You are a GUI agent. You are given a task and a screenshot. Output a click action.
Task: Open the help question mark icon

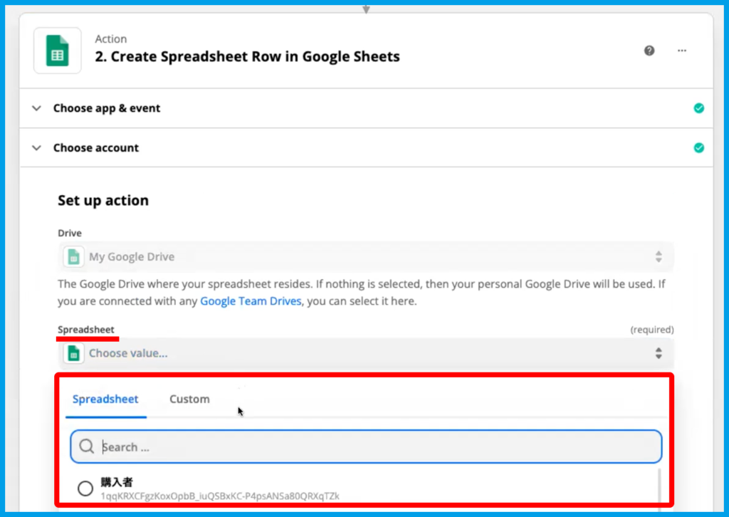click(649, 51)
